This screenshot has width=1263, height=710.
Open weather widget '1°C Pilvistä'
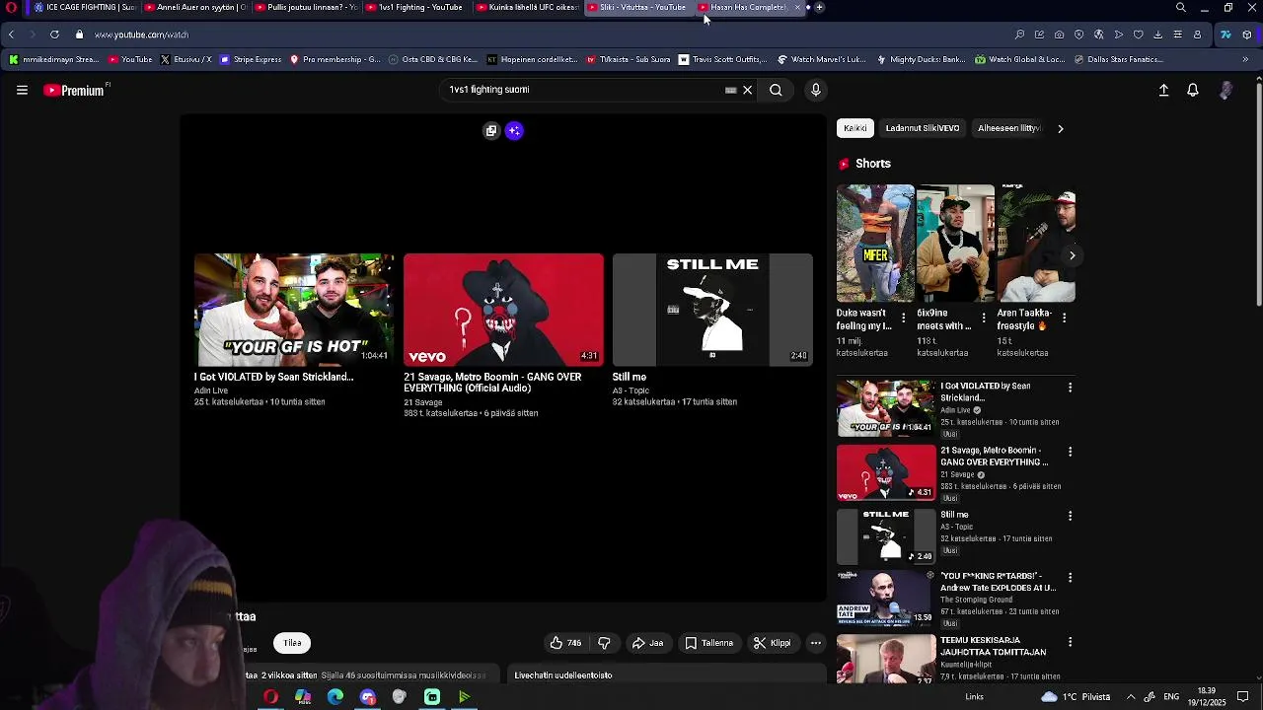click(x=1076, y=697)
